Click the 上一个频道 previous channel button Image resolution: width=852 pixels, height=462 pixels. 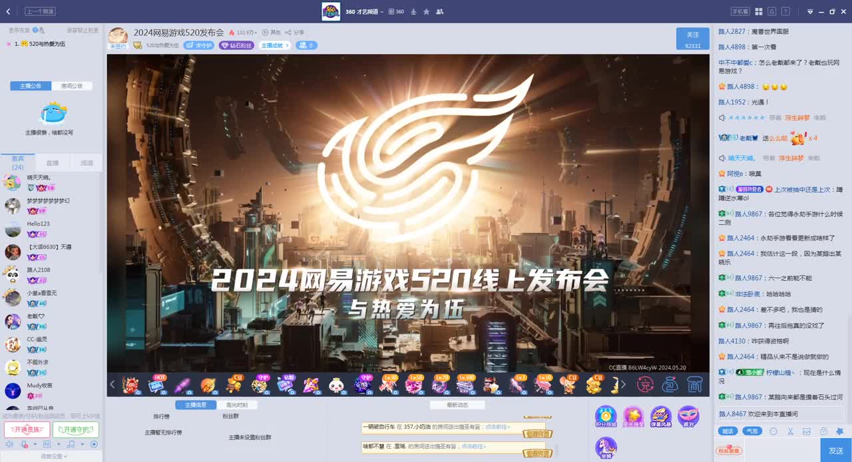pyautogui.click(x=40, y=11)
